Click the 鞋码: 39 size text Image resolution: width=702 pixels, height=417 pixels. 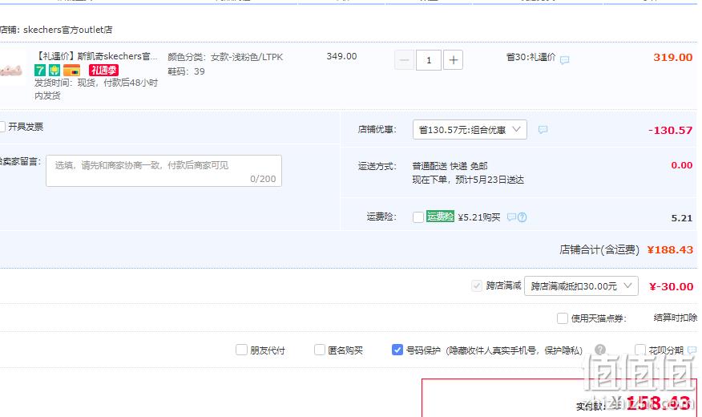point(186,71)
